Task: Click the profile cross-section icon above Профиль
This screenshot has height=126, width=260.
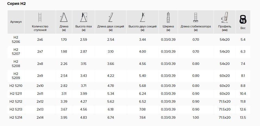Action: tap(225, 17)
